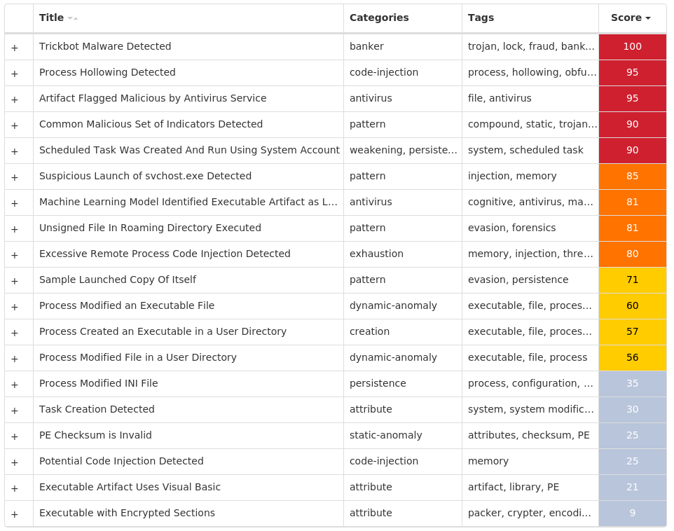
Task: Click plus icon beside PE Checksum is Invalid
Action: tap(15, 436)
